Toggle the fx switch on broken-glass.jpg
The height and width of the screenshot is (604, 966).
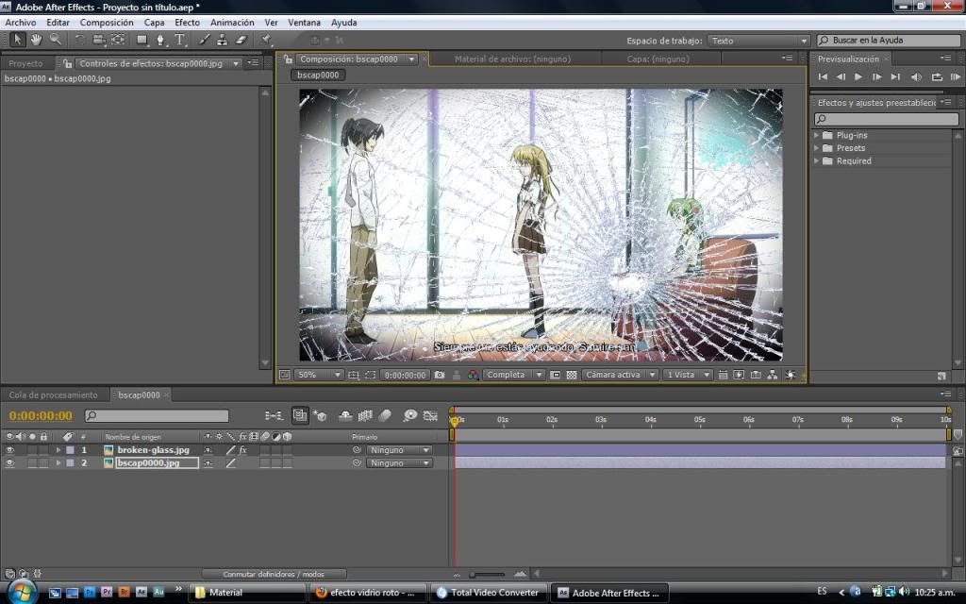tap(243, 450)
